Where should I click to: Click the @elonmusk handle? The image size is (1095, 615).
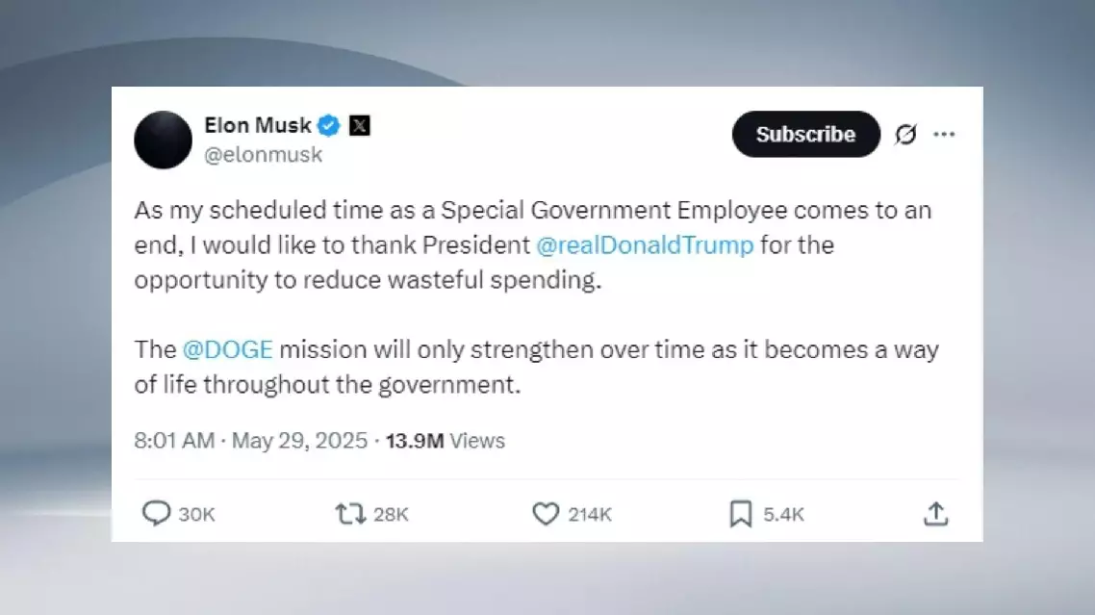point(264,154)
